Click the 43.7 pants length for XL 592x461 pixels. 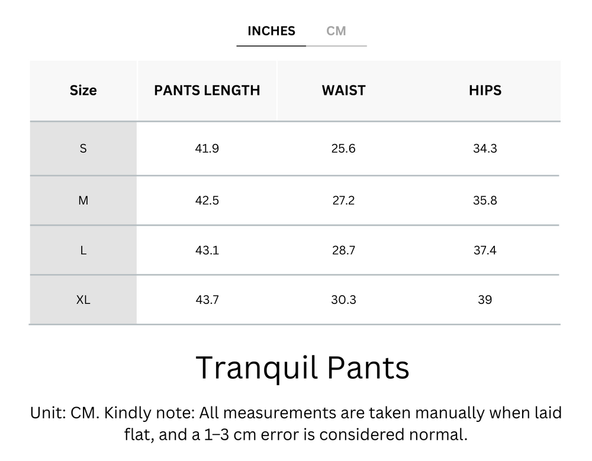click(x=207, y=300)
